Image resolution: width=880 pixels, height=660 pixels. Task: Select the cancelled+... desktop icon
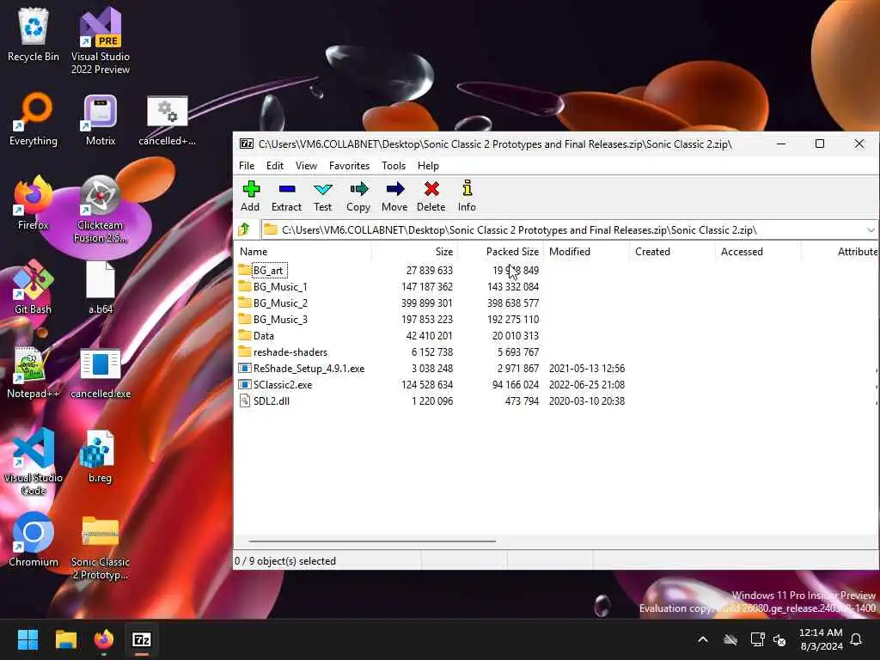168,119
